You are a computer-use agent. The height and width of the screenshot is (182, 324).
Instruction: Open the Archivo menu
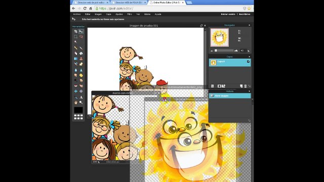[x=76, y=14]
